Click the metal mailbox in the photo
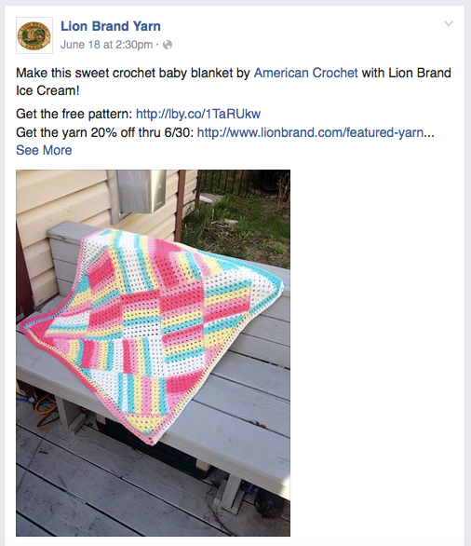Screen dimensions: 471x546 [x=141, y=191]
